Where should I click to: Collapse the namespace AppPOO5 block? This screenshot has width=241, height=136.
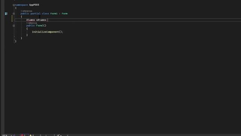(14, 5)
